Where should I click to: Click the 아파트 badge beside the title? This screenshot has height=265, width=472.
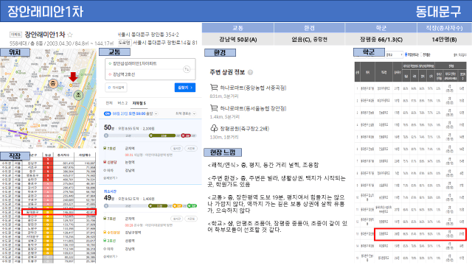(x=16, y=35)
